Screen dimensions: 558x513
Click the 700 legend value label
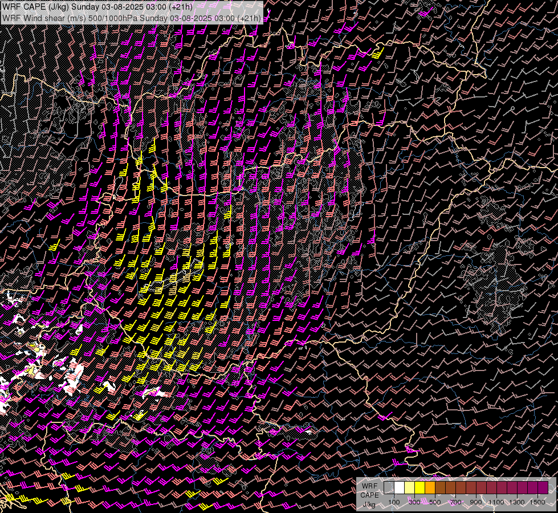(455, 502)
